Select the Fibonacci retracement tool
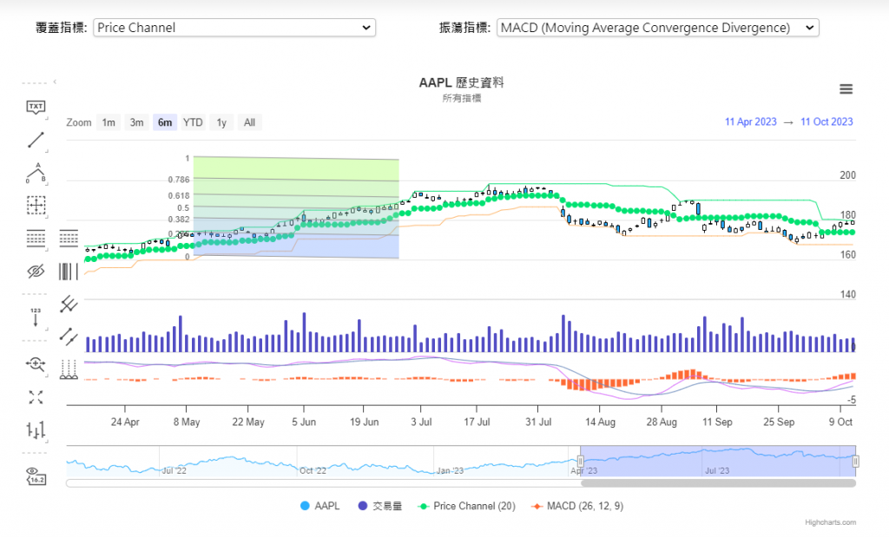 click(36, 238)
